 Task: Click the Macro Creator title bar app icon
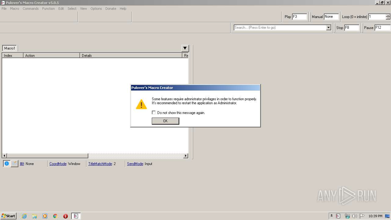[3, 3]
